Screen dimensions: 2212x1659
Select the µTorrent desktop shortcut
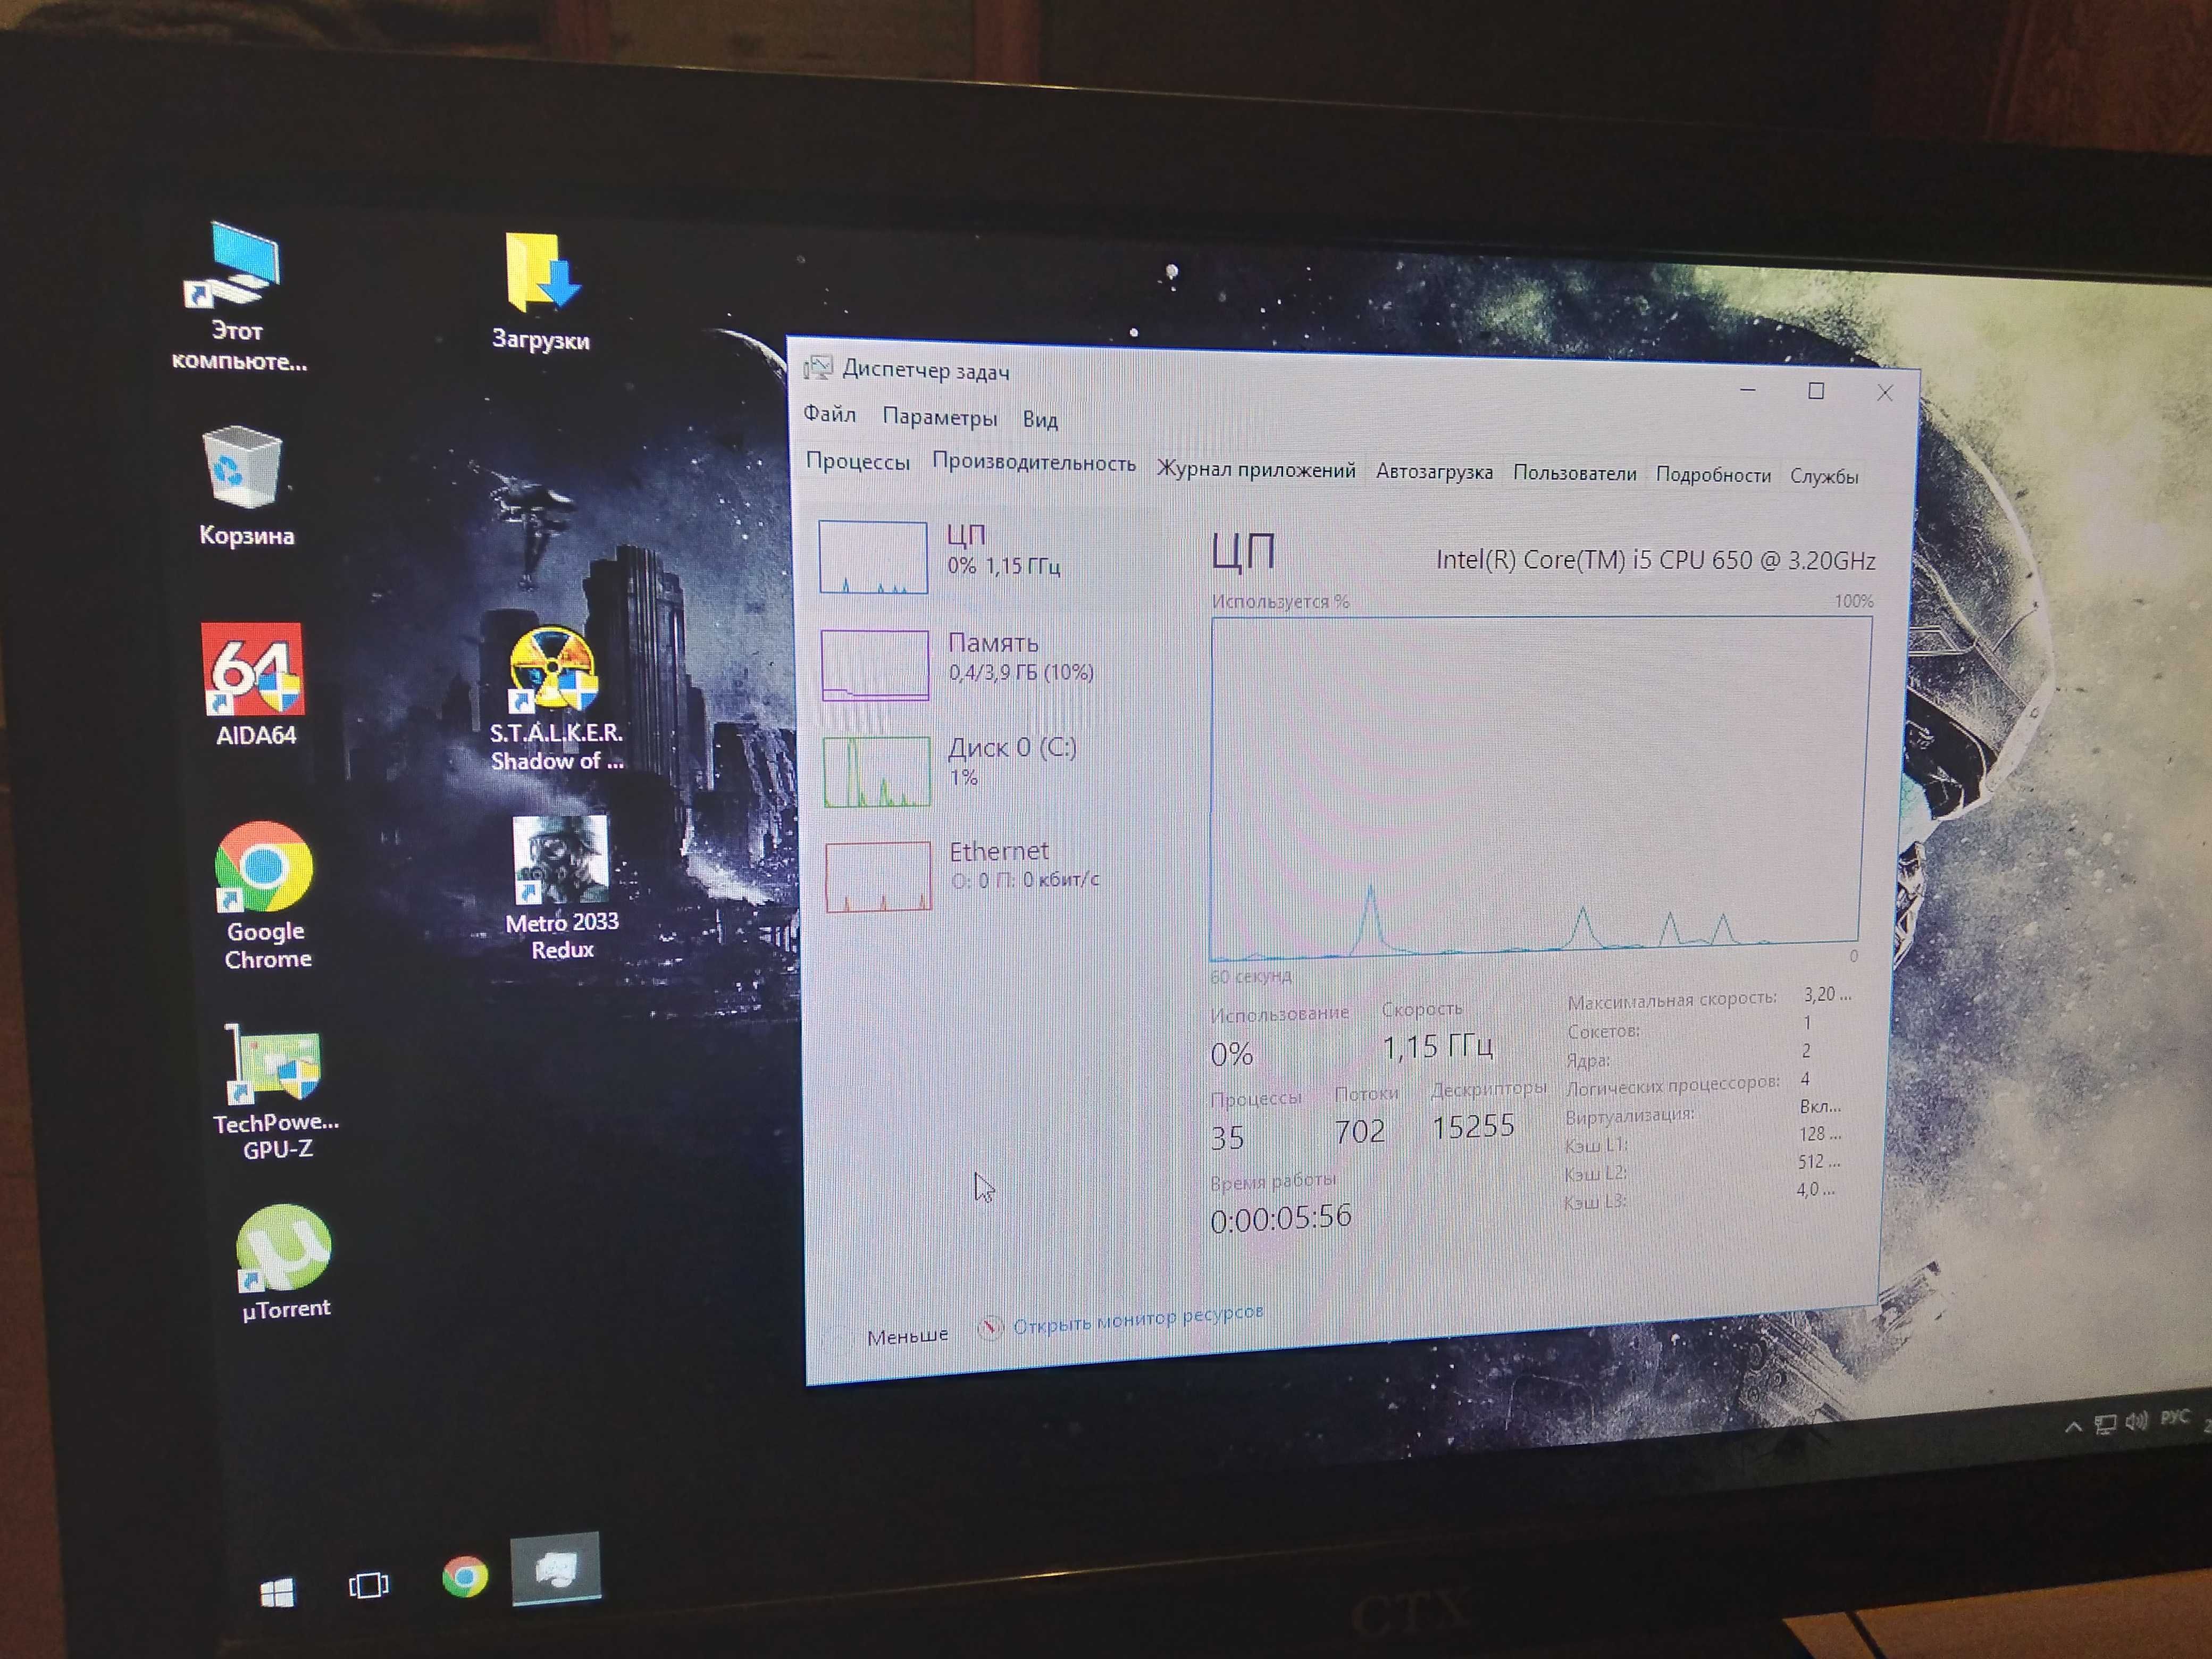tap(284, 1263)
